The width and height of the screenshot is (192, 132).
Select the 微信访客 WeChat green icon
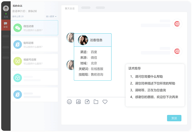pos(18,28)
